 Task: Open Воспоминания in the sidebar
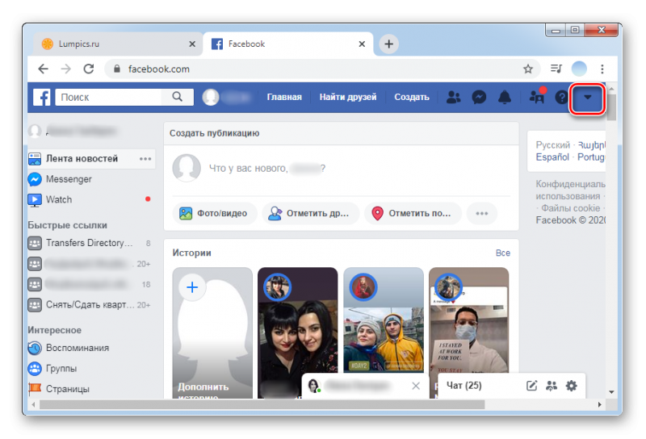point(78,348)
